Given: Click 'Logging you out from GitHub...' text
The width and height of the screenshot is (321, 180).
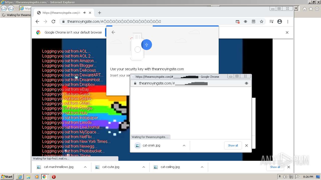Looking at the screenshot, I should tap(68, 99).
